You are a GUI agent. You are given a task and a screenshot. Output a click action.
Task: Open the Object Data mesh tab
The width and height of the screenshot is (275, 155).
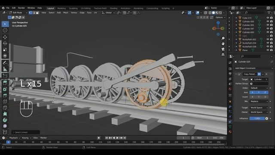tap(230, 127)
